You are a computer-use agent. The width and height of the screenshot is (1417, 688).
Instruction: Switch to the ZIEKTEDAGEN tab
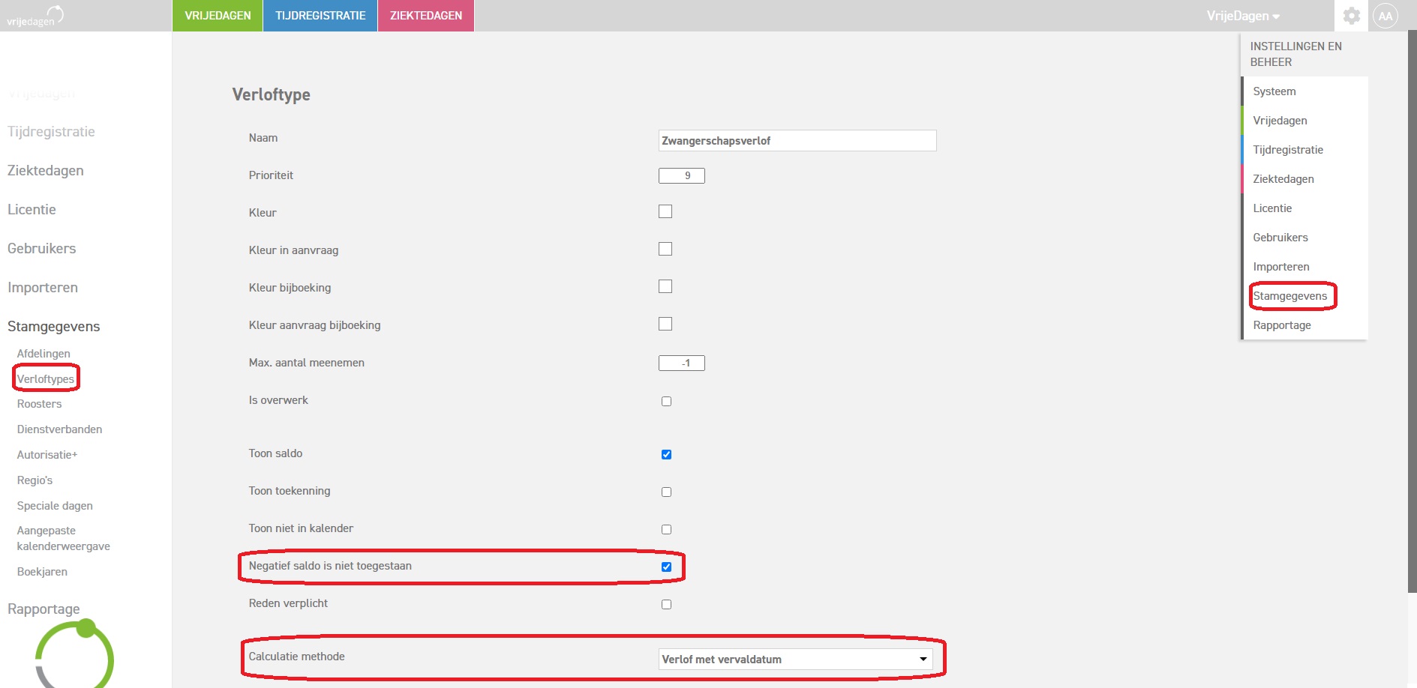425,16
